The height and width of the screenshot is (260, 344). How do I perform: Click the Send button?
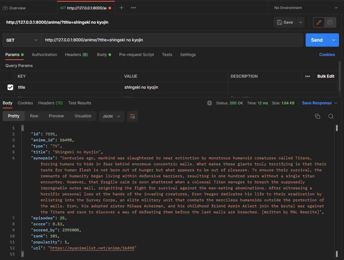316,40
